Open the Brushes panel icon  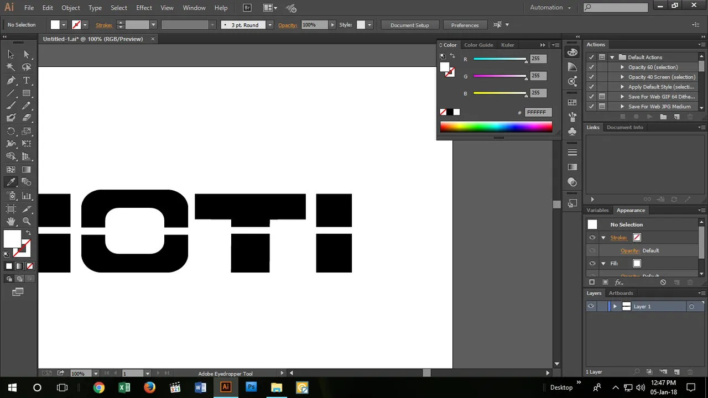point(572,117)
